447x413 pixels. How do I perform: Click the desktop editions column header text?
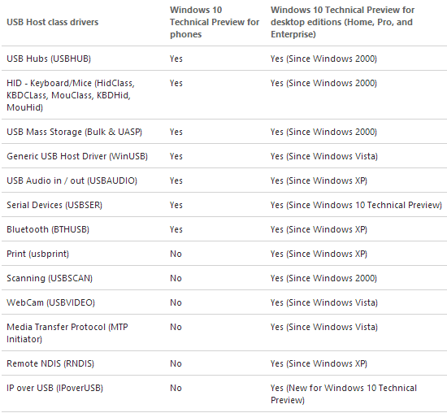(342, 22)
